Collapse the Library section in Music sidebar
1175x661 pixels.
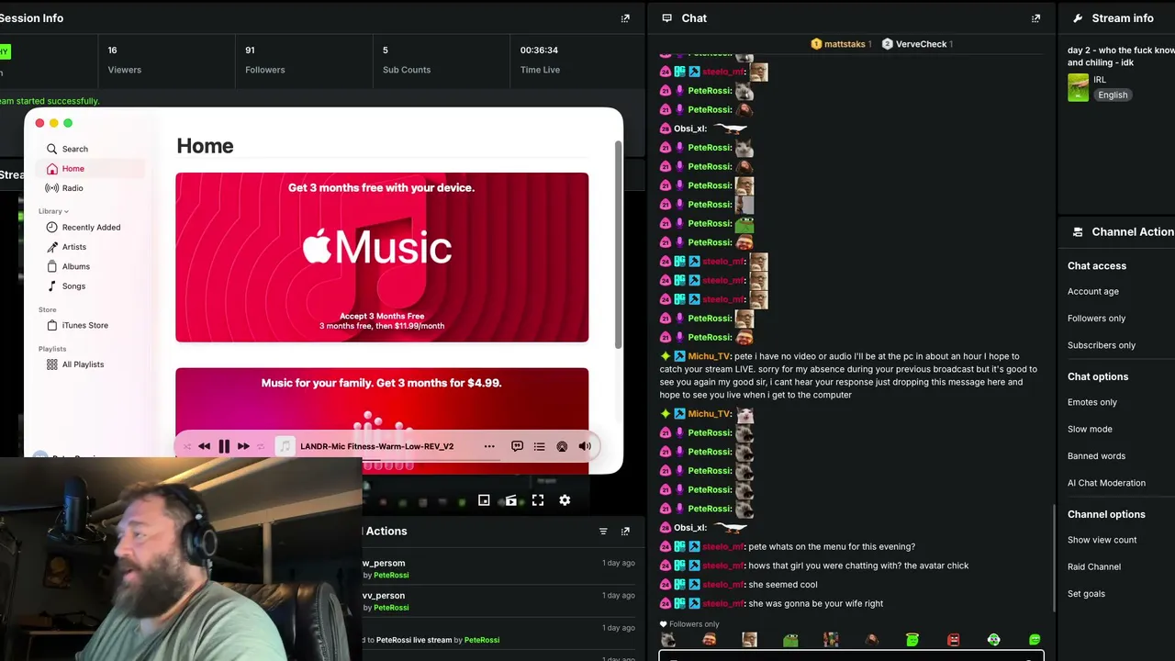pyautogui.click(x=53, y=211)
